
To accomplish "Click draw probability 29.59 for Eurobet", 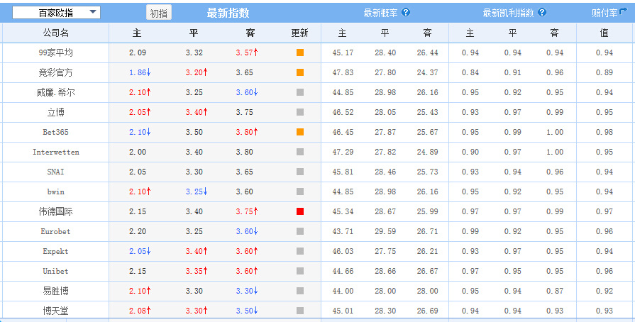I will 385,231.
